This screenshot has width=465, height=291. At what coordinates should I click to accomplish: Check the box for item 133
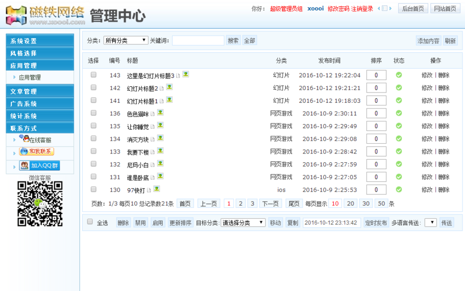94,151
